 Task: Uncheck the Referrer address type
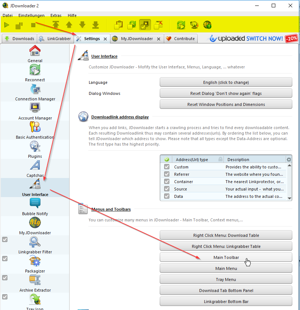tap(167, 174)
